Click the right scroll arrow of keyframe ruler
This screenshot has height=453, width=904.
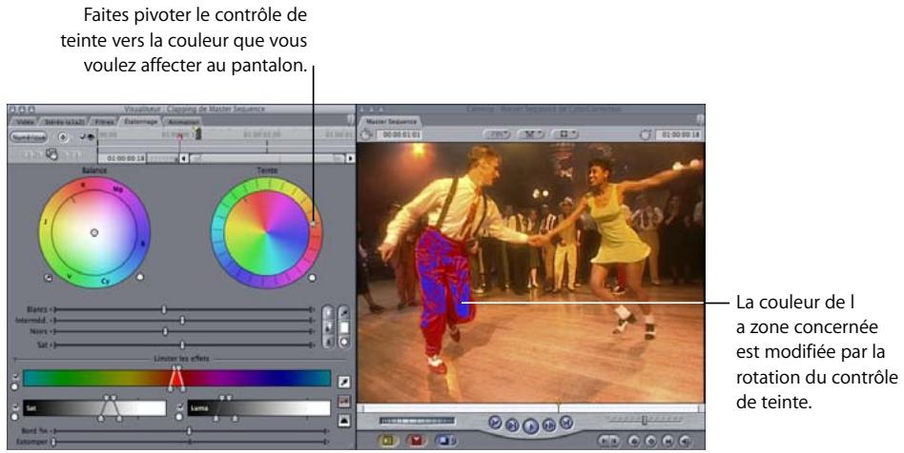pyautogui.click(x=350, y=158)
